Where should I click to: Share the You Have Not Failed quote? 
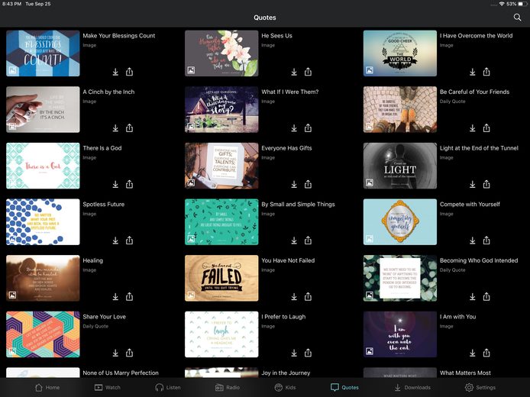(308, 296)
